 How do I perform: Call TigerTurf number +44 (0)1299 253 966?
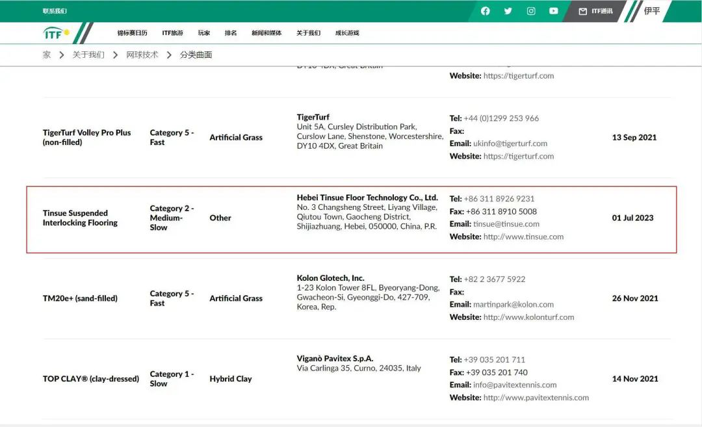coord(501,118)
